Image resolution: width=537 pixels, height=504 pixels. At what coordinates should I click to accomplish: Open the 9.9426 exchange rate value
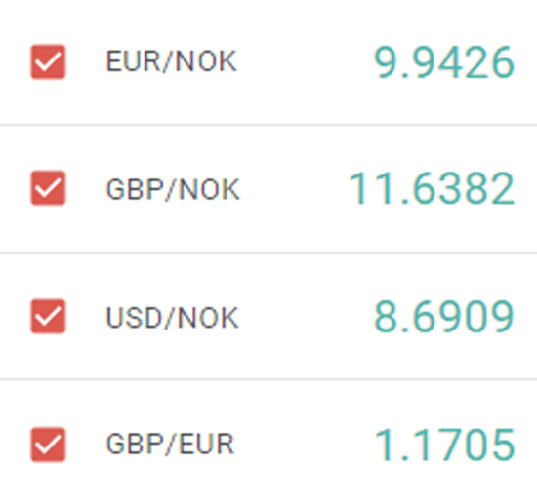(x=444, y=62)
